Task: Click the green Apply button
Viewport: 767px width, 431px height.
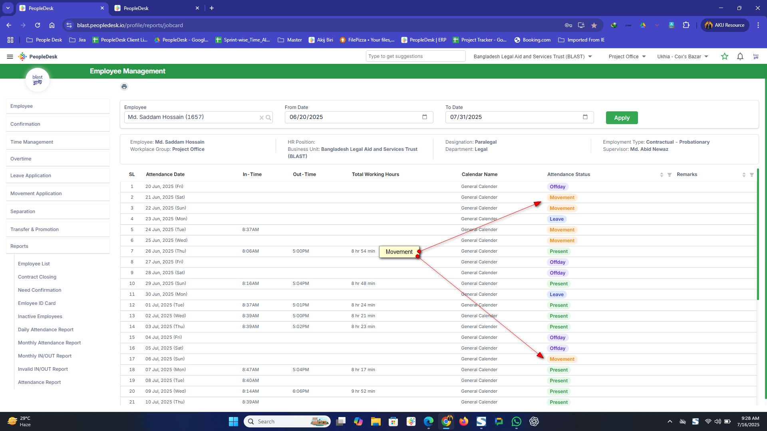Action: [622, 118]
